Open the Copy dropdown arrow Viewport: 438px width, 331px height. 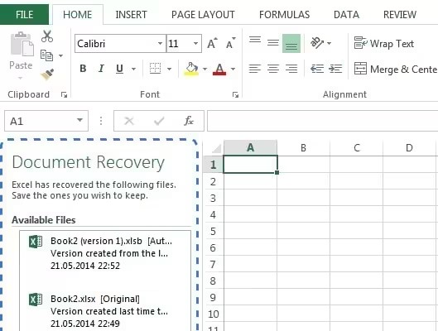tap(60, 55)
